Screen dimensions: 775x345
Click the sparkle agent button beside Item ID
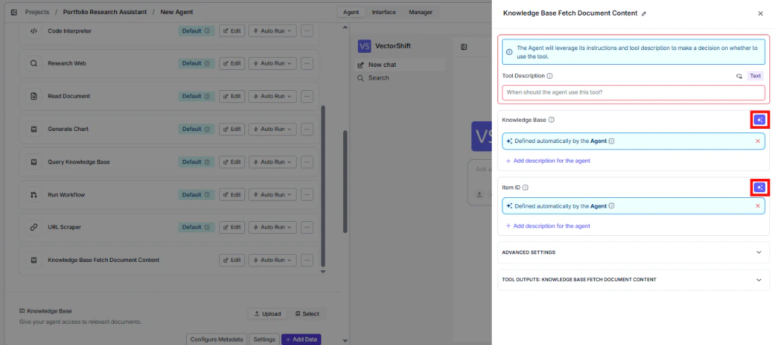pyautogui.click(x=759, y=187)
